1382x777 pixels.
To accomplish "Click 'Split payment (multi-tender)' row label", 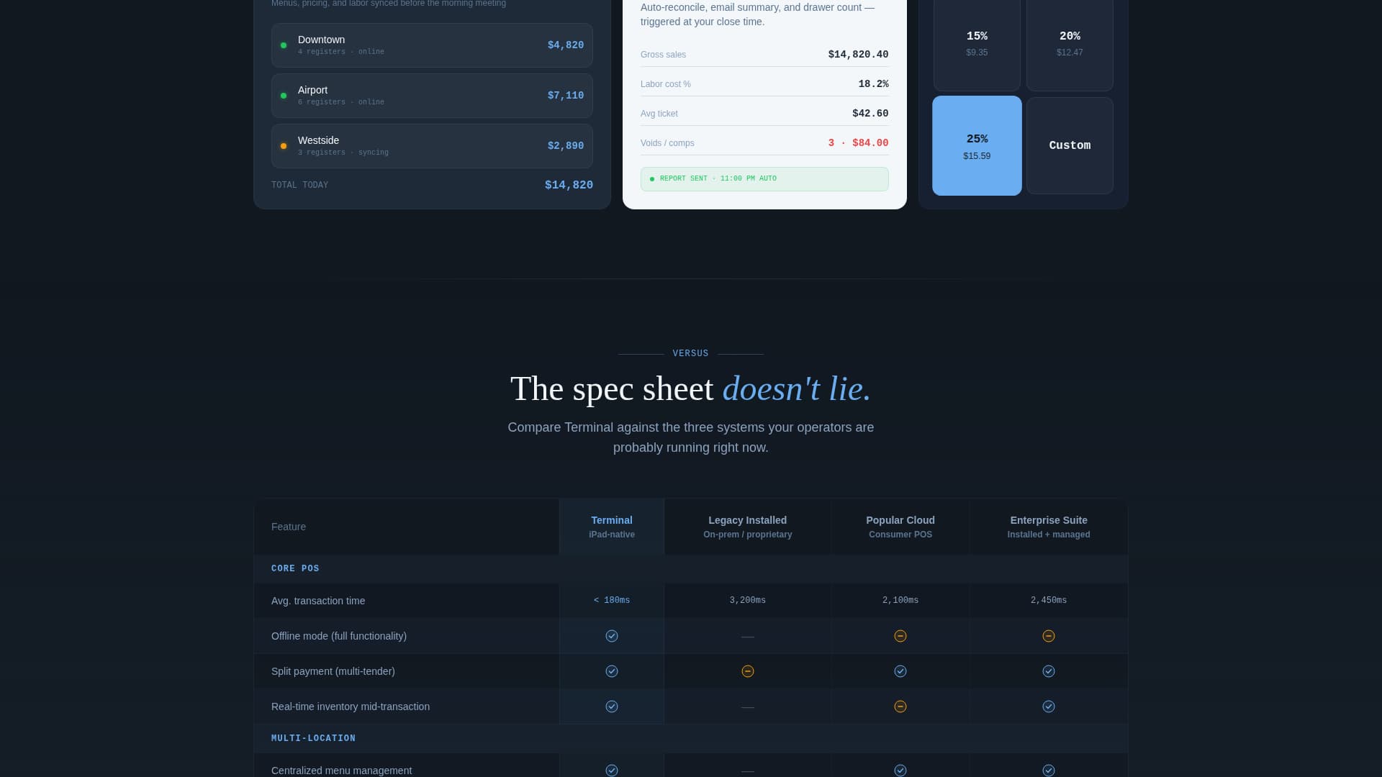I will point(333,671).
